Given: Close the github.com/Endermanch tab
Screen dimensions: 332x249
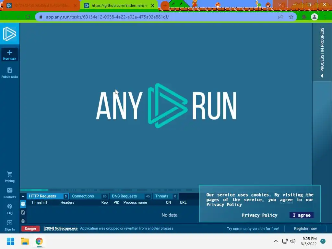Looking at the screenshot, I should click(x=153, y=6).
